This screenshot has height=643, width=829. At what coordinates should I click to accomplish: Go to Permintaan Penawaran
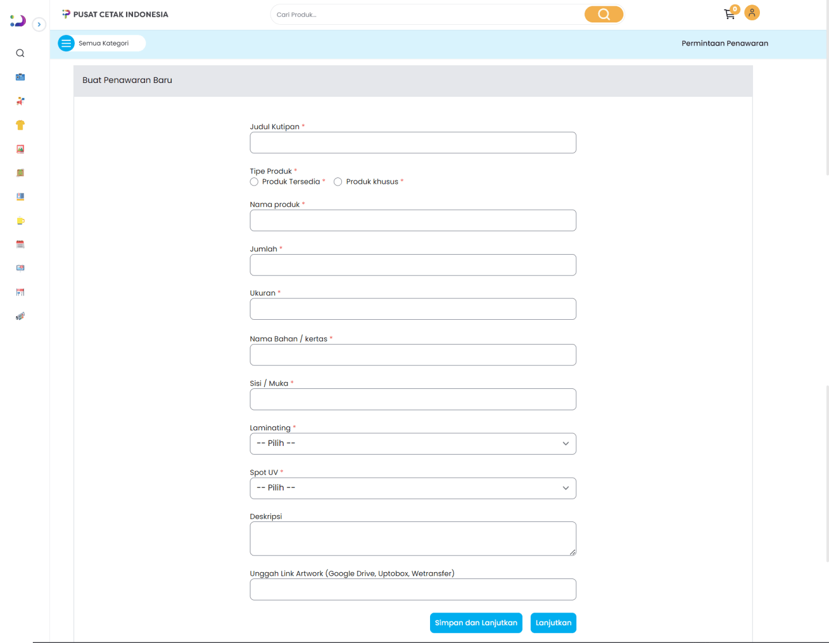tap(725, 43)
